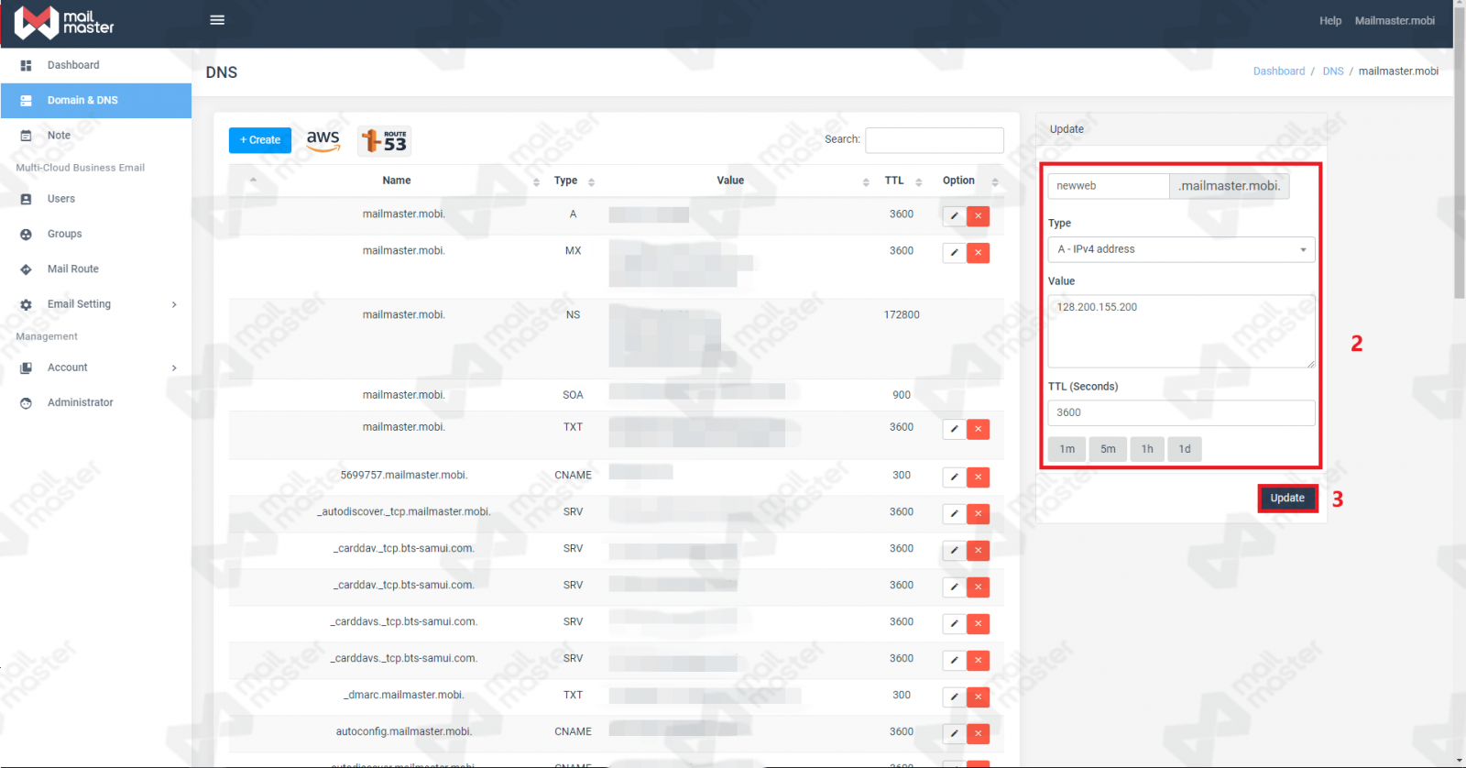Set TTL with 1d preset button
The image size is (1466, 768).
pyautogui.click(x=1185, y=449)
